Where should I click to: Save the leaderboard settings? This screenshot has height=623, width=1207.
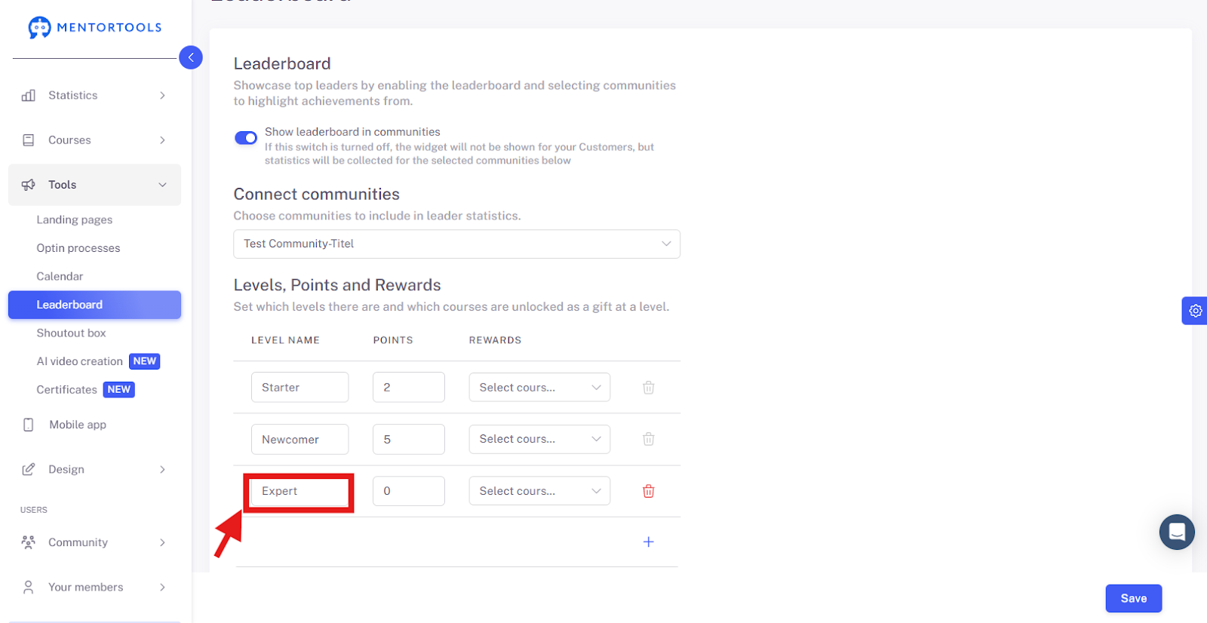click(1133, 598)
